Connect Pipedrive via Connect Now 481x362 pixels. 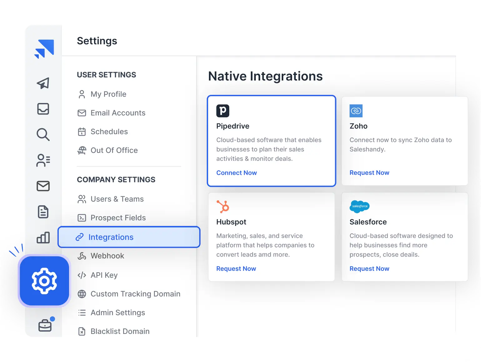236,173
